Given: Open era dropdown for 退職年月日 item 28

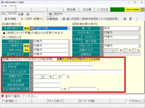Looking at the screenshot, I should (x=42, y=77).
